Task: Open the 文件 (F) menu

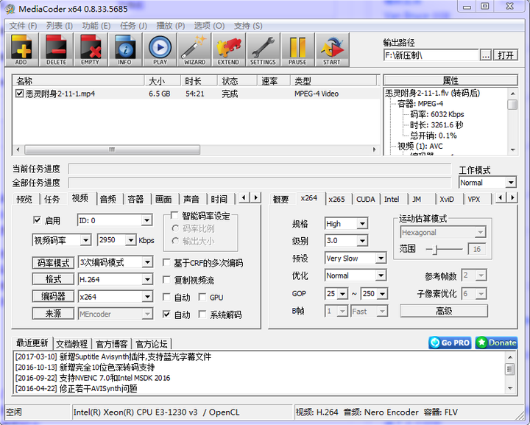Action: click(23, 26)
